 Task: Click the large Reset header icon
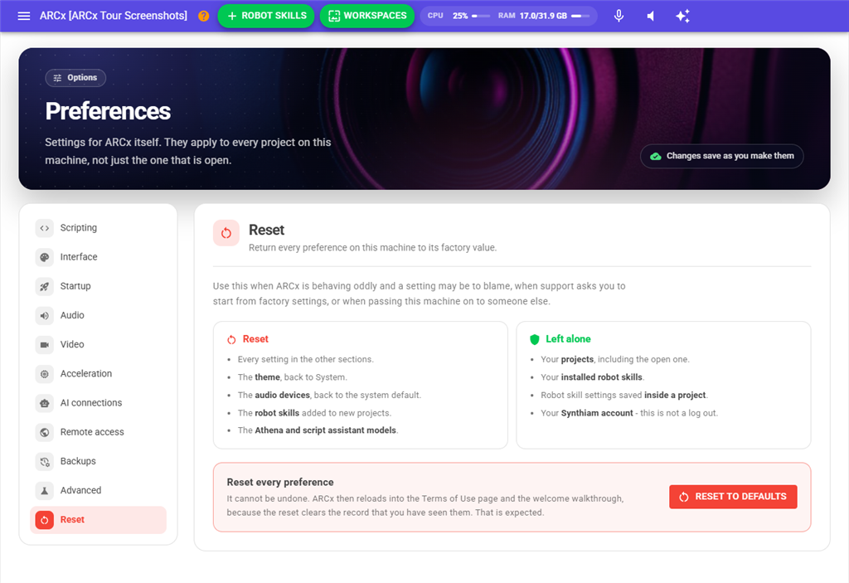coord(226,233)
